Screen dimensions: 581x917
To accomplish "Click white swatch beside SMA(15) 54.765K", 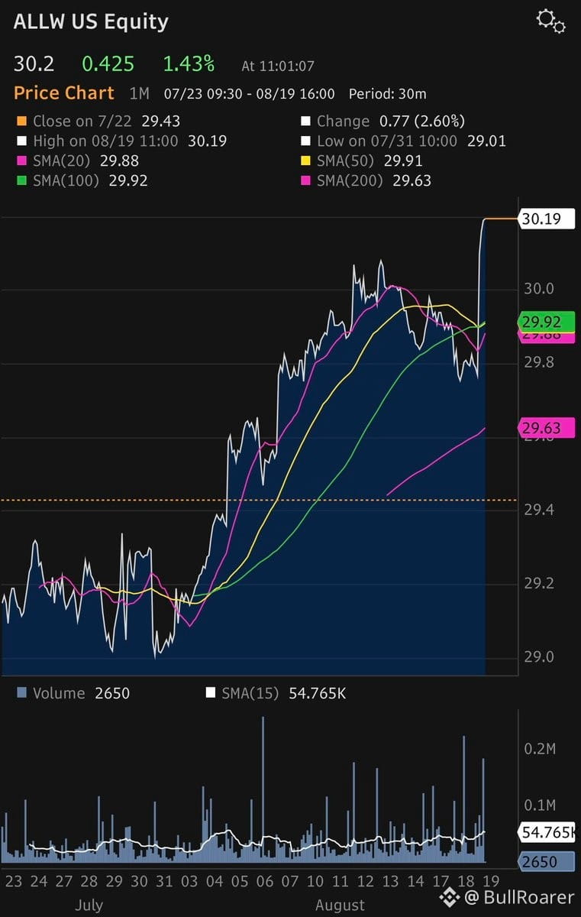I will coord(211,693).
